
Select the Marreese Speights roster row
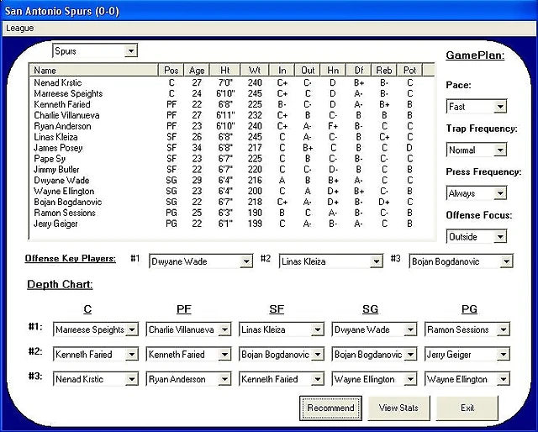[232, 93]
